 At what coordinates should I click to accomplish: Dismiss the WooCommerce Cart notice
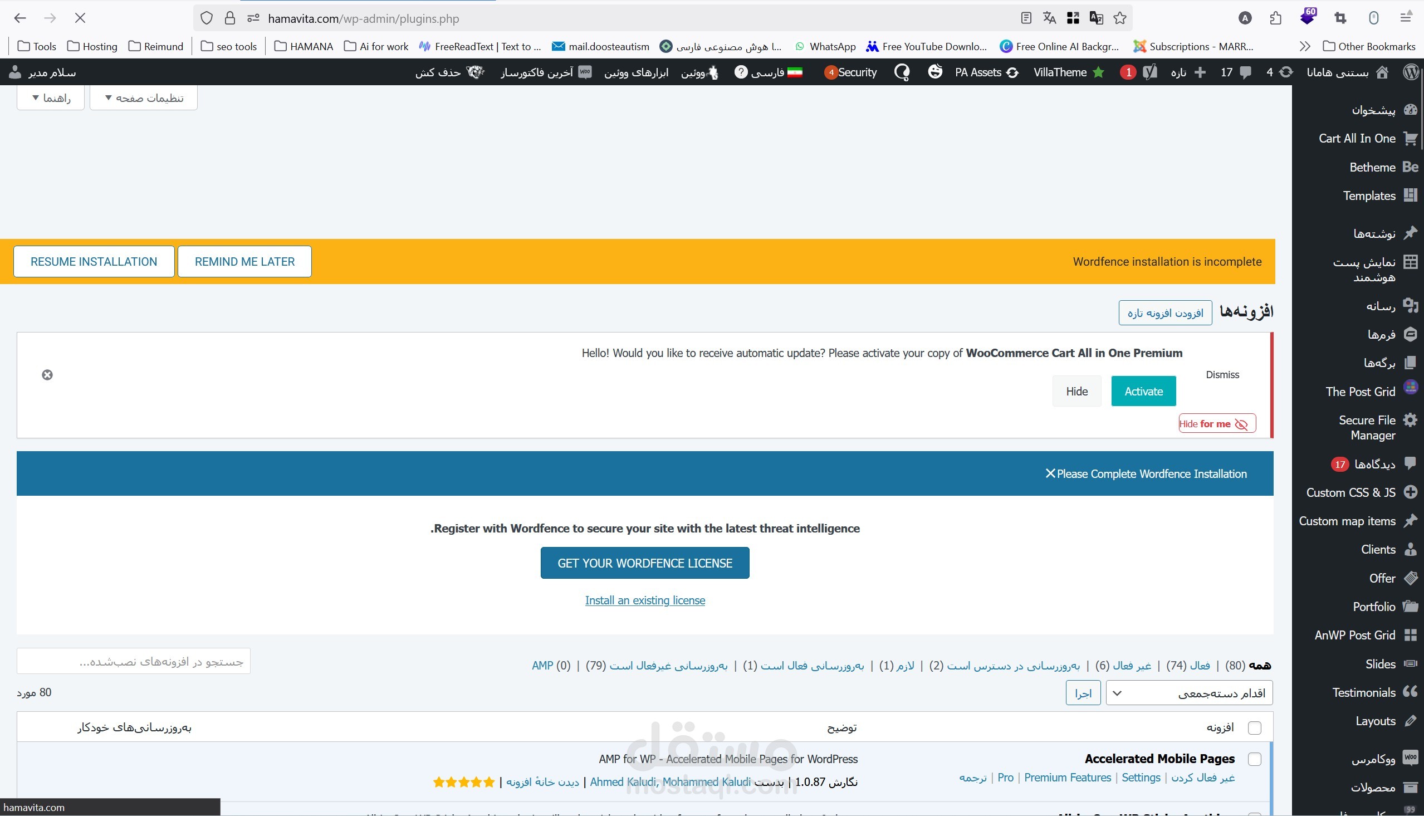1222,374
